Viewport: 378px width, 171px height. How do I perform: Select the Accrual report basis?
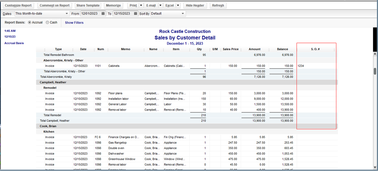pos(30,22)
